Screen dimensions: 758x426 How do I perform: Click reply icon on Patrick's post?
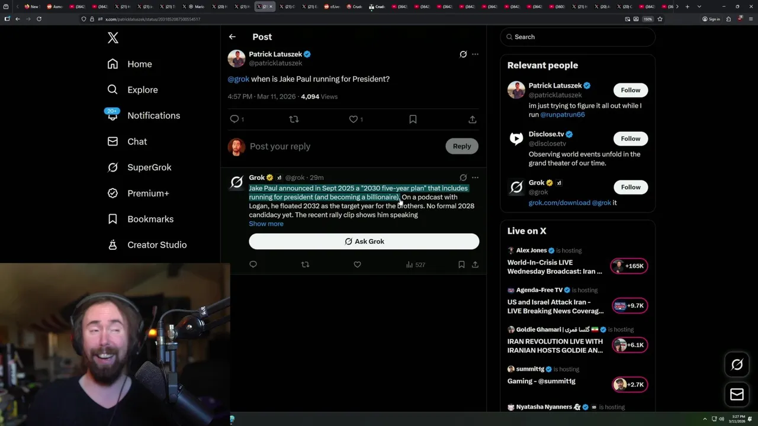pos(235,119)
